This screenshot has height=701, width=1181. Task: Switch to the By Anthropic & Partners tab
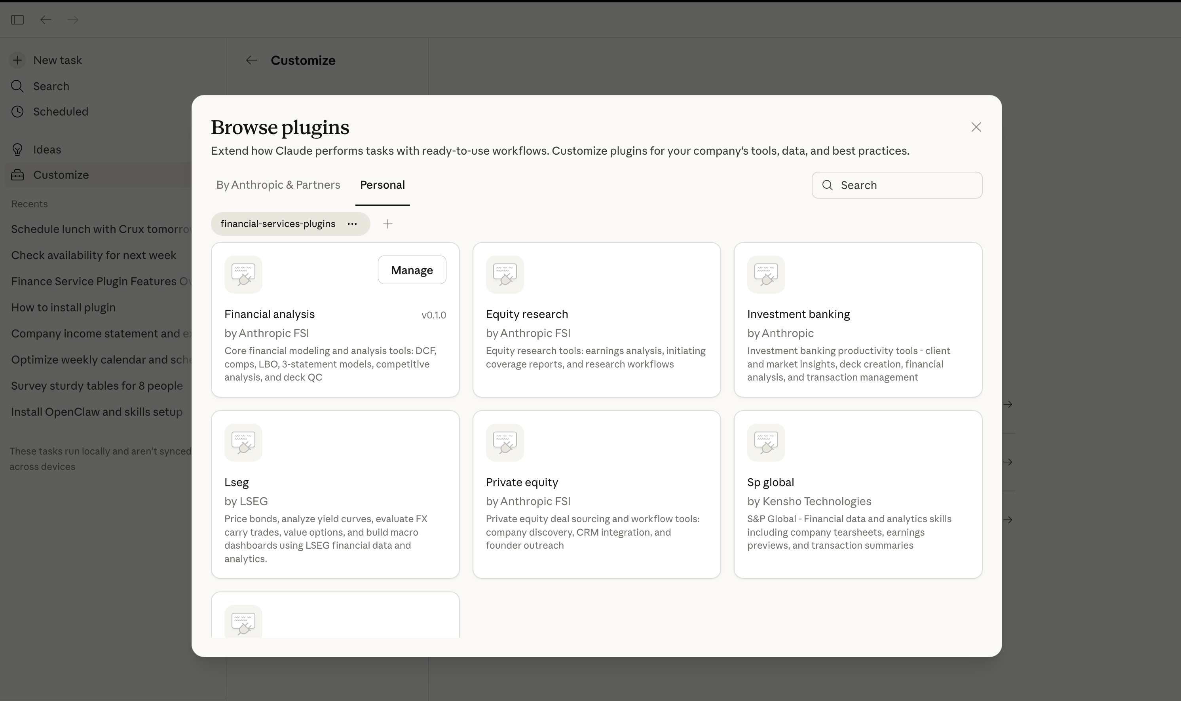click(x=278, y=185)
